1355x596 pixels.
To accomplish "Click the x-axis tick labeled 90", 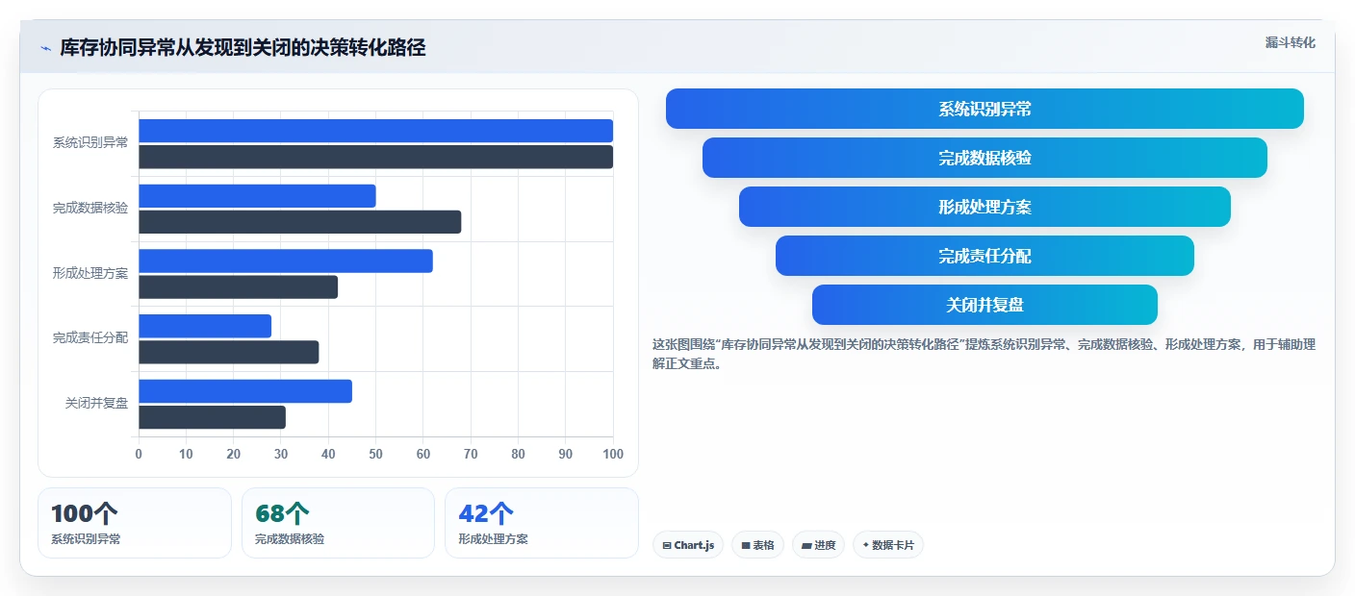I will point(566,454).
